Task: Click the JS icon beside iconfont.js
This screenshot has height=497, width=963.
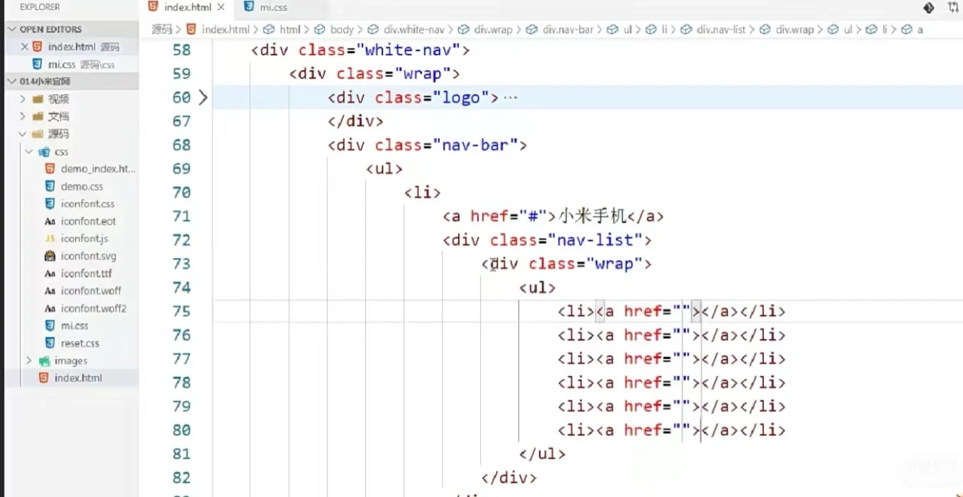Action: click(x=50, y=239)
